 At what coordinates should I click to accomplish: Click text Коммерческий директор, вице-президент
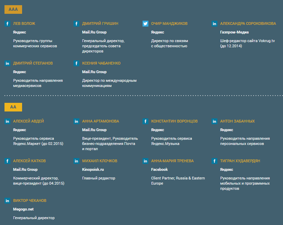(x=36, y=180)
